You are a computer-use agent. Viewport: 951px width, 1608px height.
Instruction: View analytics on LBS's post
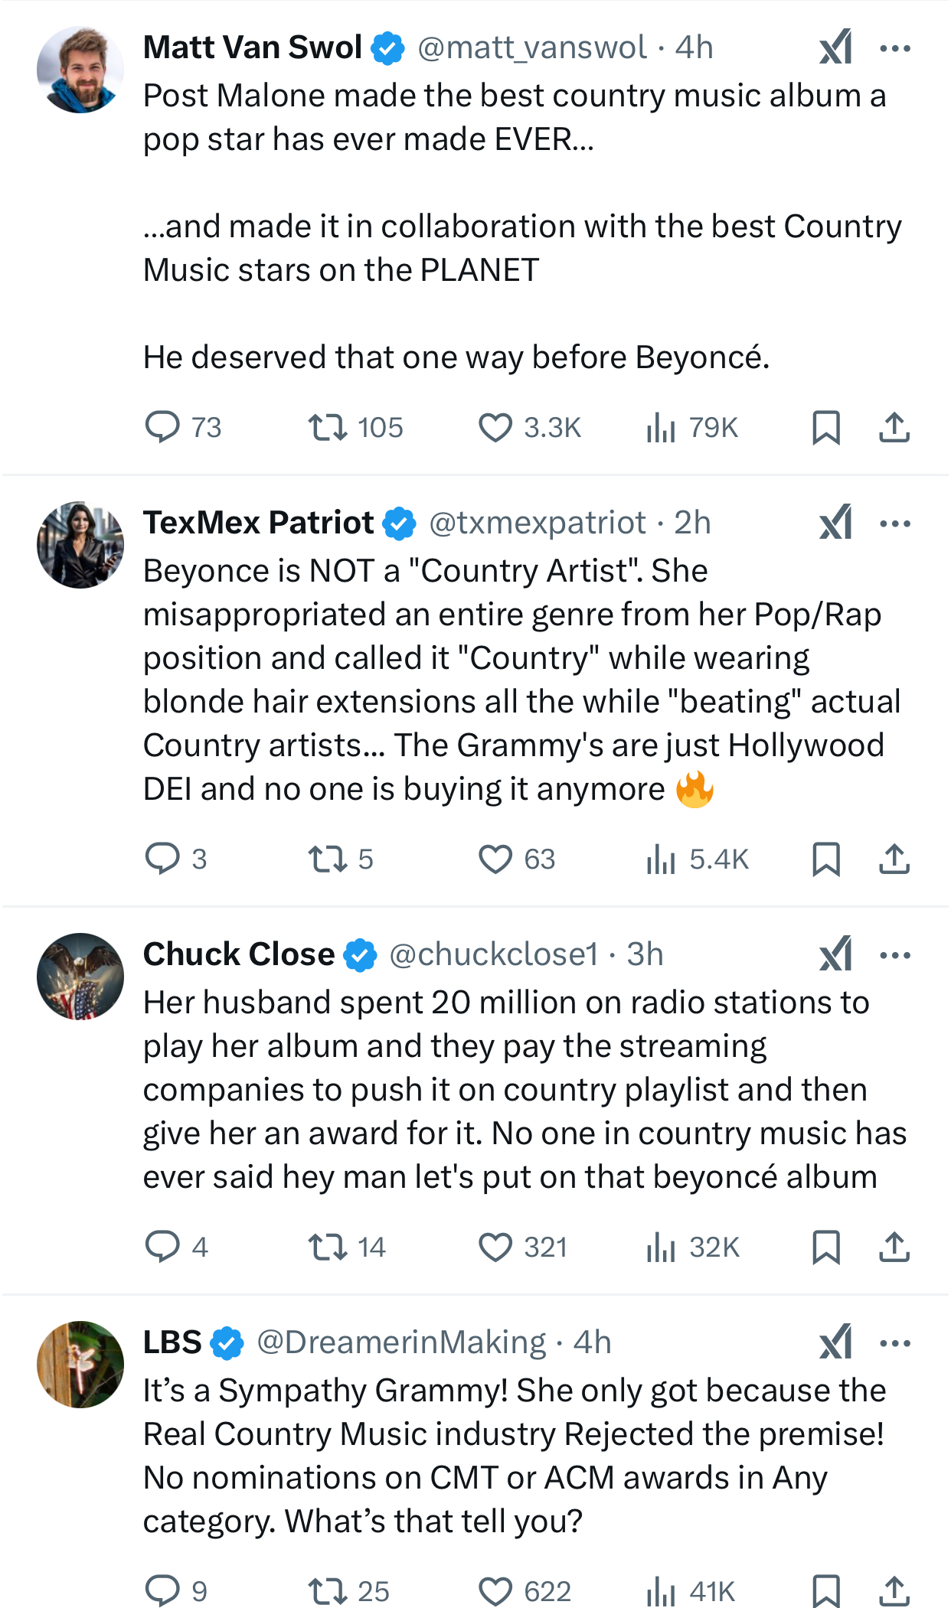click(x=661, y=1591)
